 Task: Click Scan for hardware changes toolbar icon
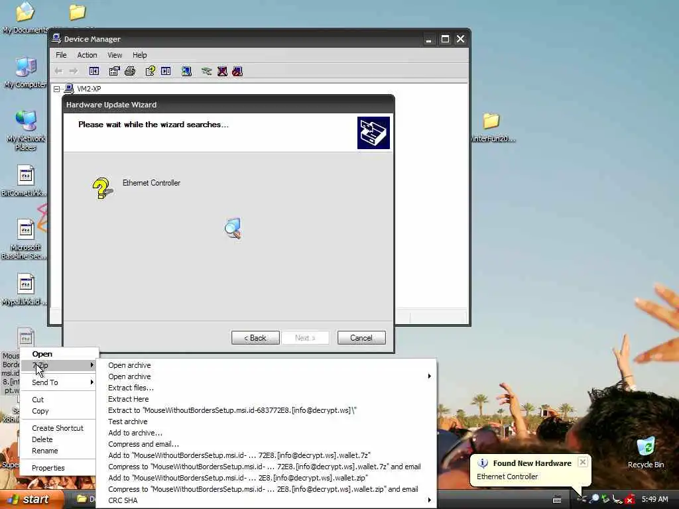click(x=186, y=71)
